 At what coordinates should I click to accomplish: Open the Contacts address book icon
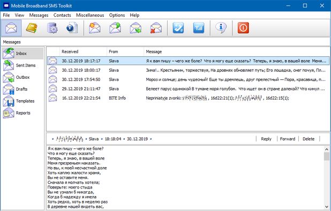(32, 28)
